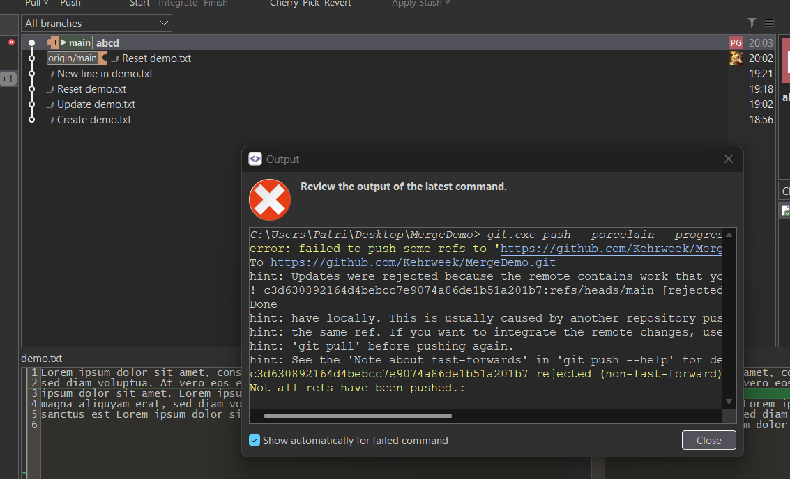Open the All branches dropdown
This screenshot has width=790, height=479.
point(96,24)
